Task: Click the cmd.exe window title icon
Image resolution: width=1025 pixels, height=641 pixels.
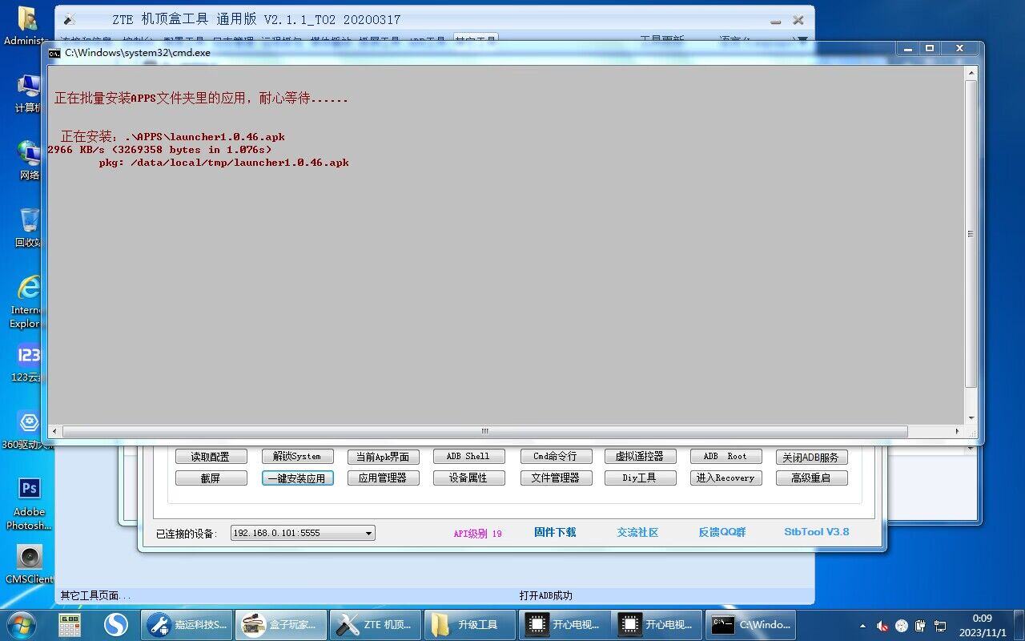Action: point(54,53)
